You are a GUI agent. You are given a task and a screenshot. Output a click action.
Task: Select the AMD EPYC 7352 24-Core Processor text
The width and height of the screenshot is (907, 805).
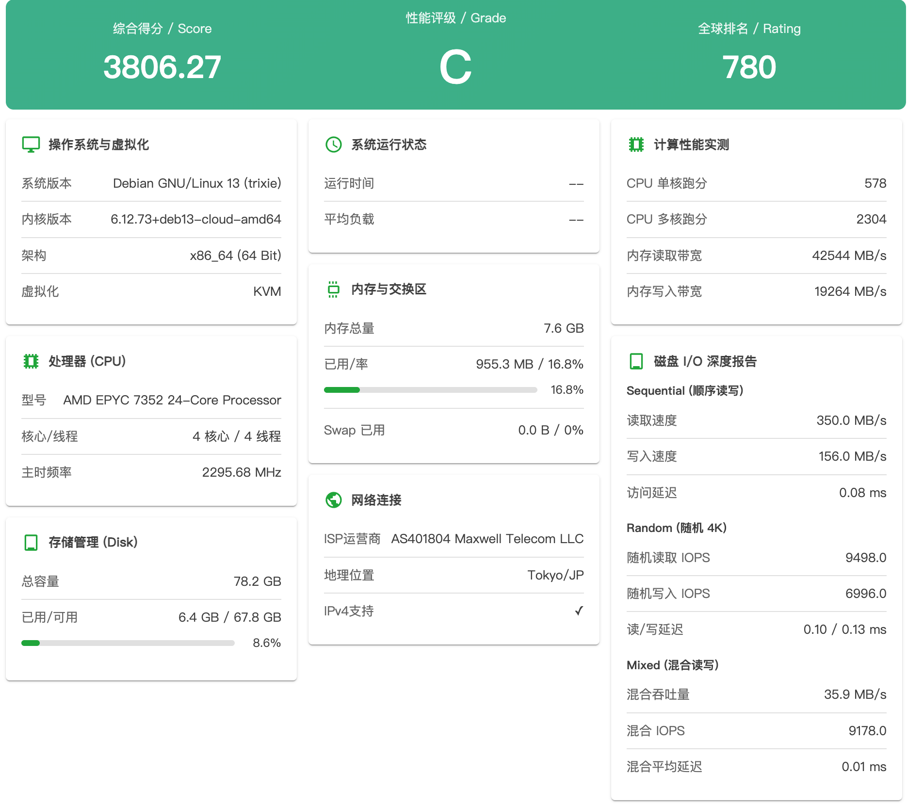pyautogui.click(x=172, y=400)
